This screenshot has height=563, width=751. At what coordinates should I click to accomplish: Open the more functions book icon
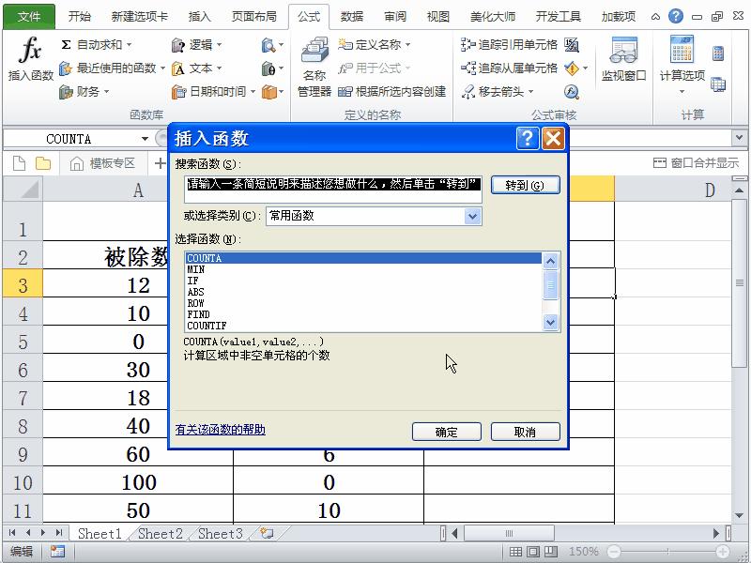click(x=269, y=91)
